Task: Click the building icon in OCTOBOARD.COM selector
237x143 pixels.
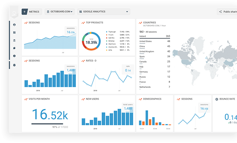Action: pyautogui.click(x=48, y=12)
